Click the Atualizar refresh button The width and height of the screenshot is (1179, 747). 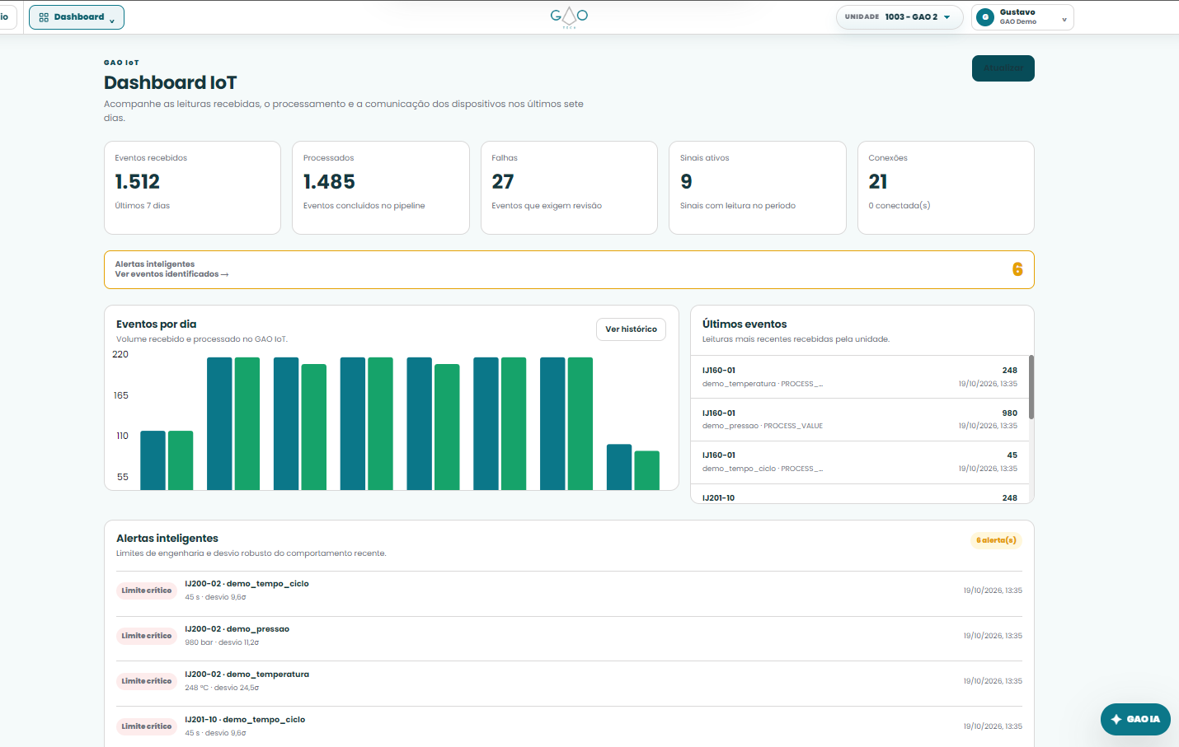pos(1003,68)
